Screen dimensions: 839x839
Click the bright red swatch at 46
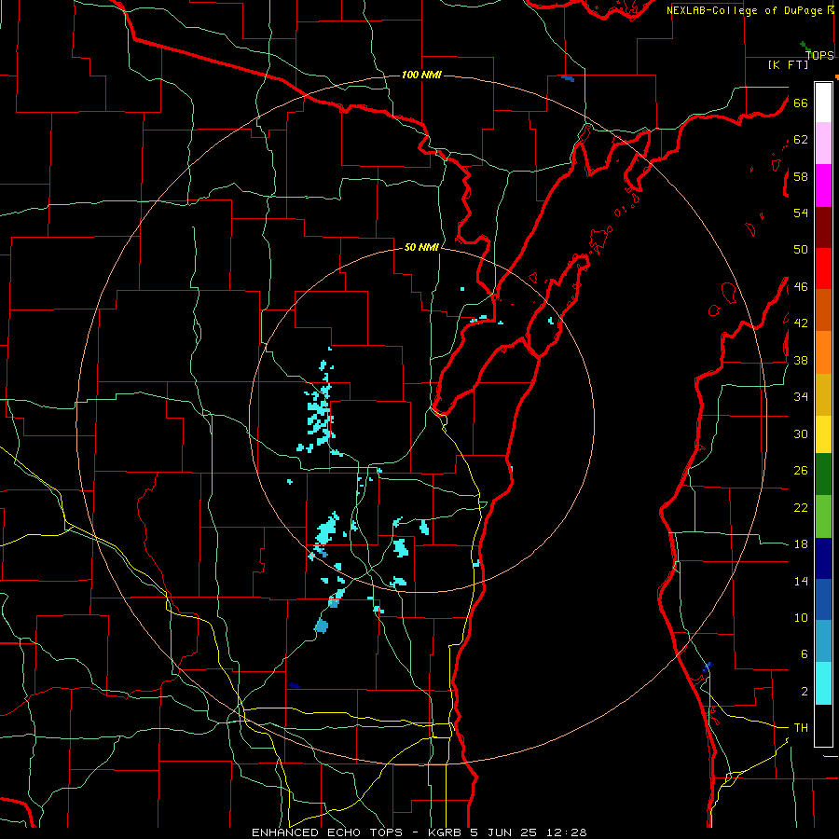(x=823, y=268)
